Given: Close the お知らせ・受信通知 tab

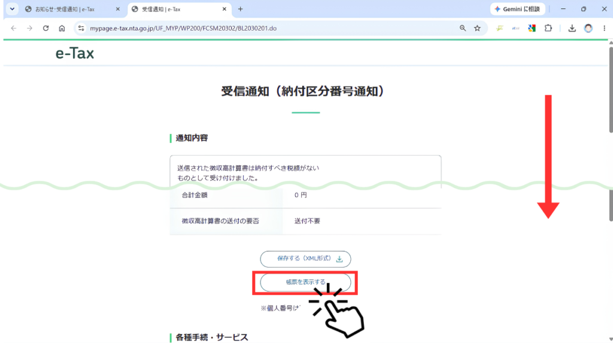Looking at the screenshot, I should pos(118,9).
